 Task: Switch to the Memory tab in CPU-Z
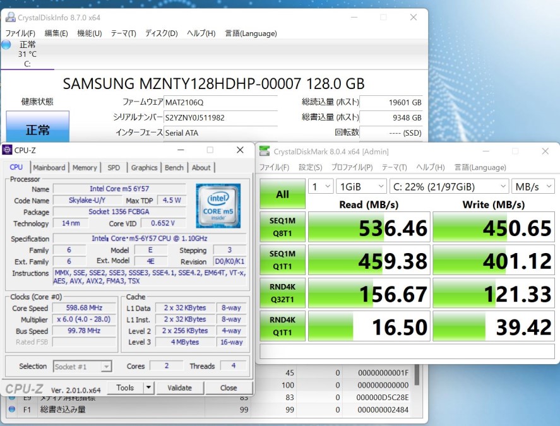(x=85, y=167)
